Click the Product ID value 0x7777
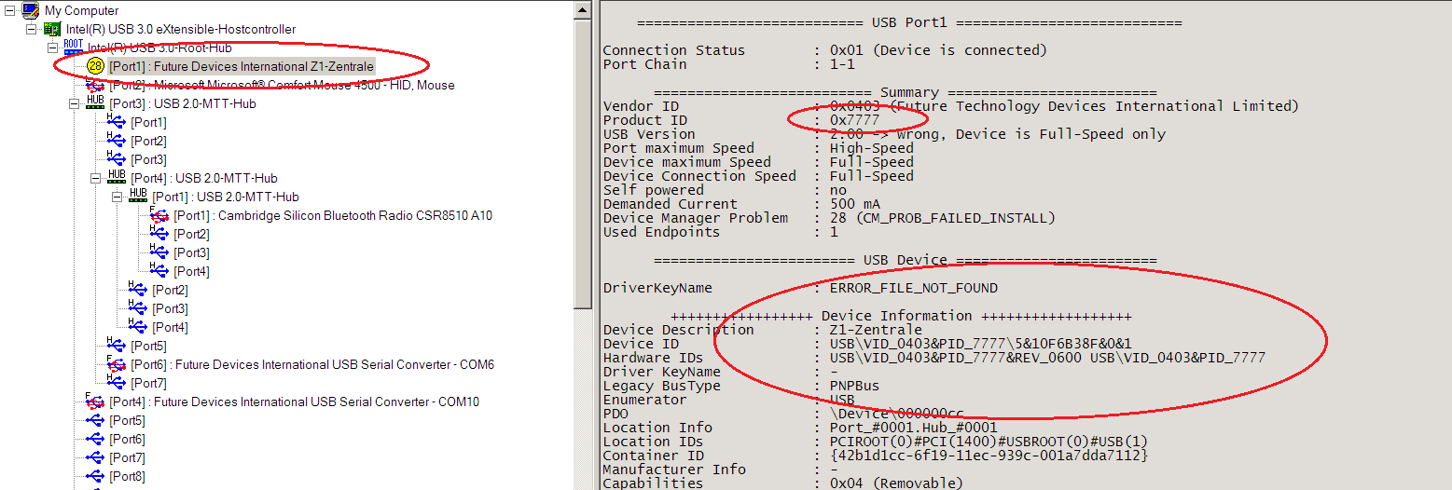The image size is (1452, 490). click(x=854, y=120)
